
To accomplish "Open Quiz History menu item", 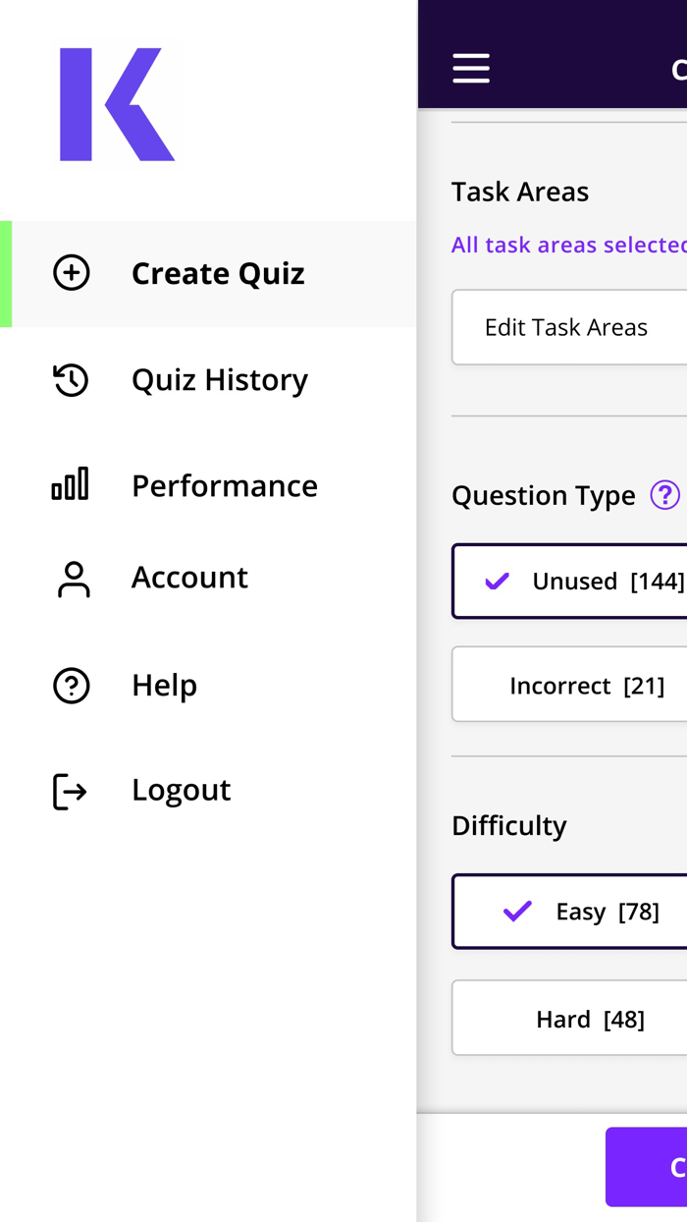I will (x=220, y=379).
